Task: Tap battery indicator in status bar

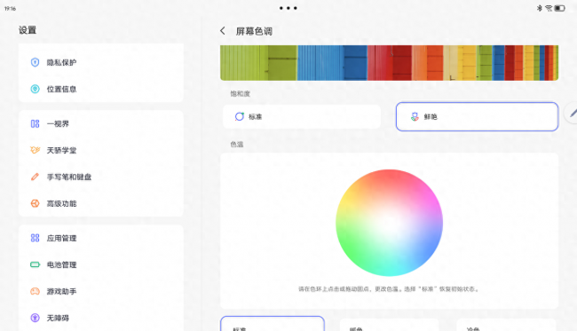Action: pyautogui.click(x=560, y=8)
